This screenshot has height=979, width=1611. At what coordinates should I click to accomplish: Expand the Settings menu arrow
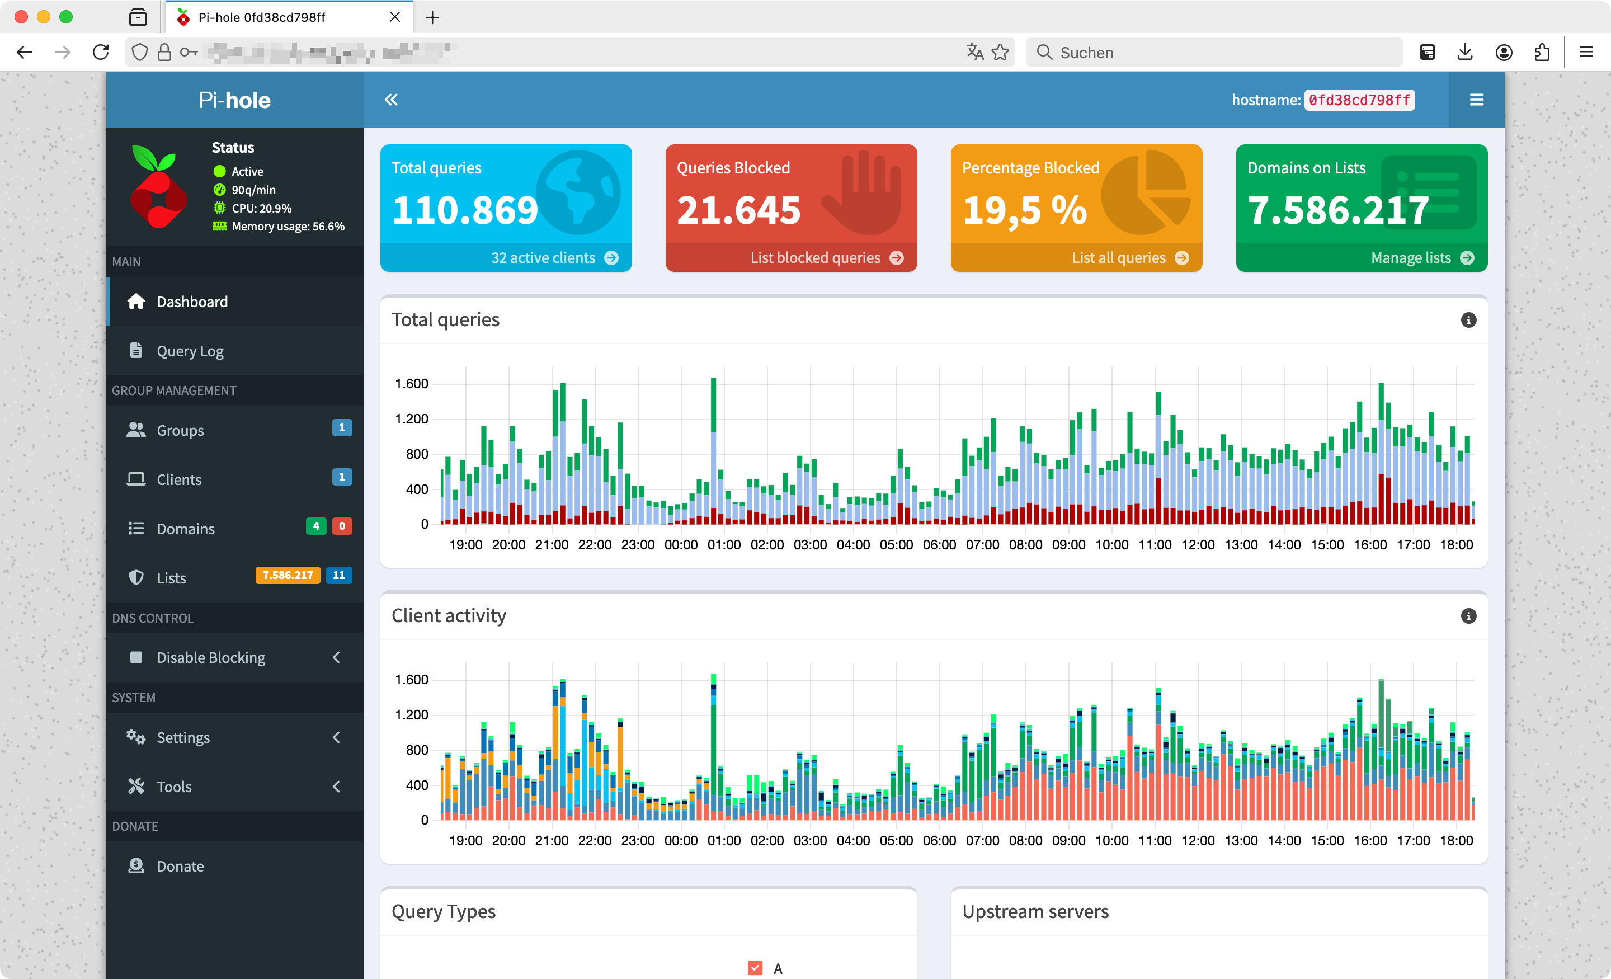coord(337,737)
